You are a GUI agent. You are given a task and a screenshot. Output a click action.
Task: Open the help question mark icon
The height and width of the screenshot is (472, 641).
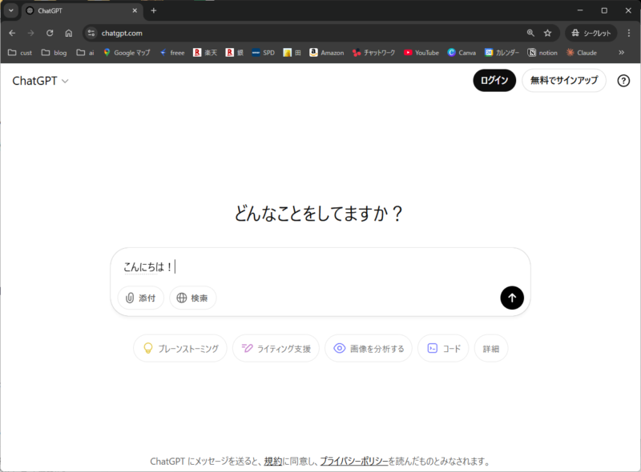coord(623,81)
